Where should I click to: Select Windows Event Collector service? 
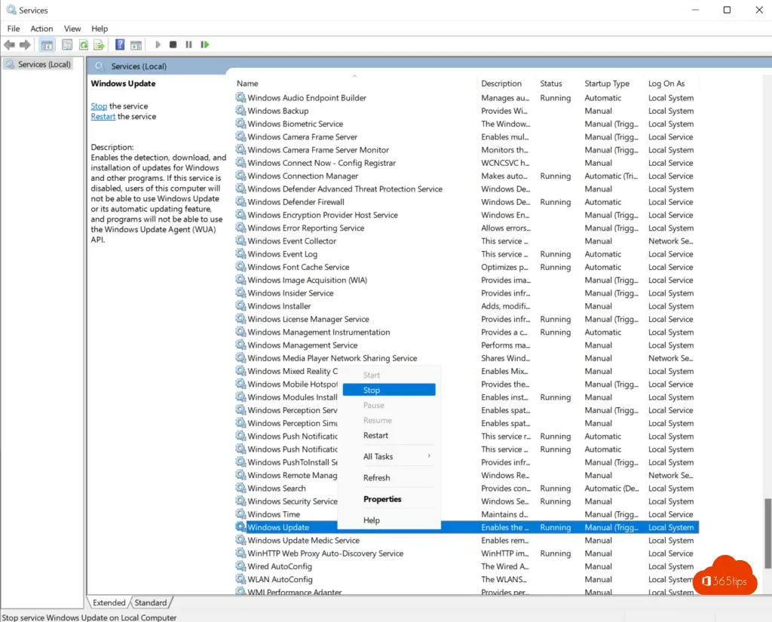[x=466, y=241]
